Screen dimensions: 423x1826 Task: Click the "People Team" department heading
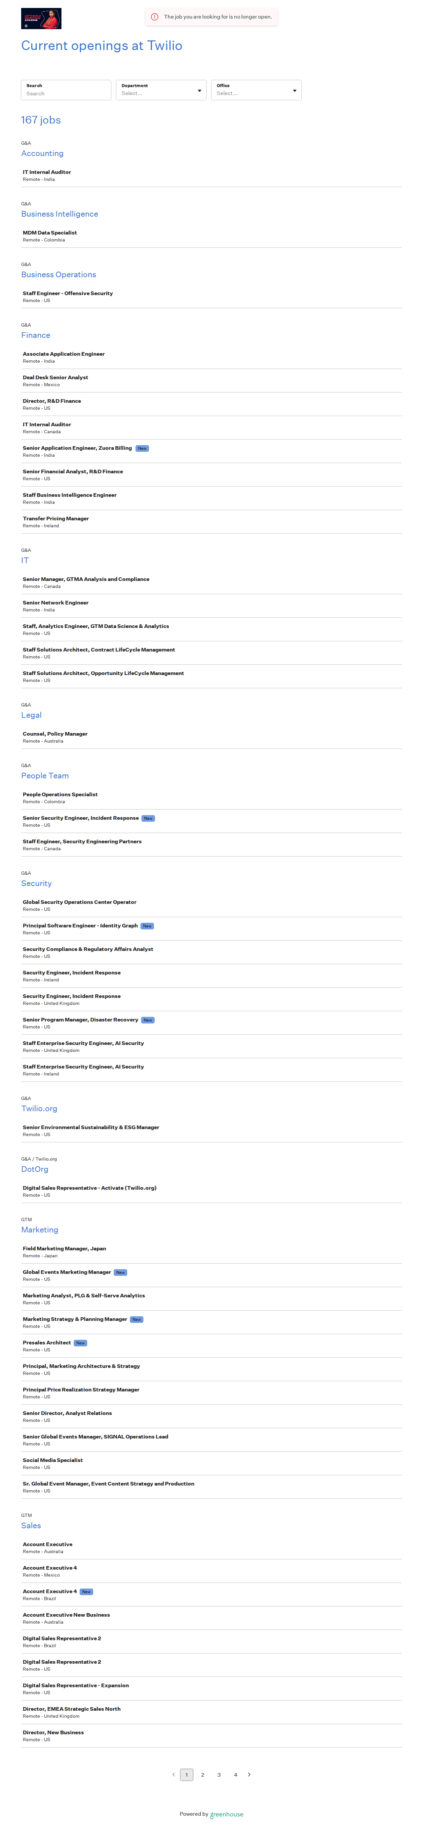click(x=45, y=775)
